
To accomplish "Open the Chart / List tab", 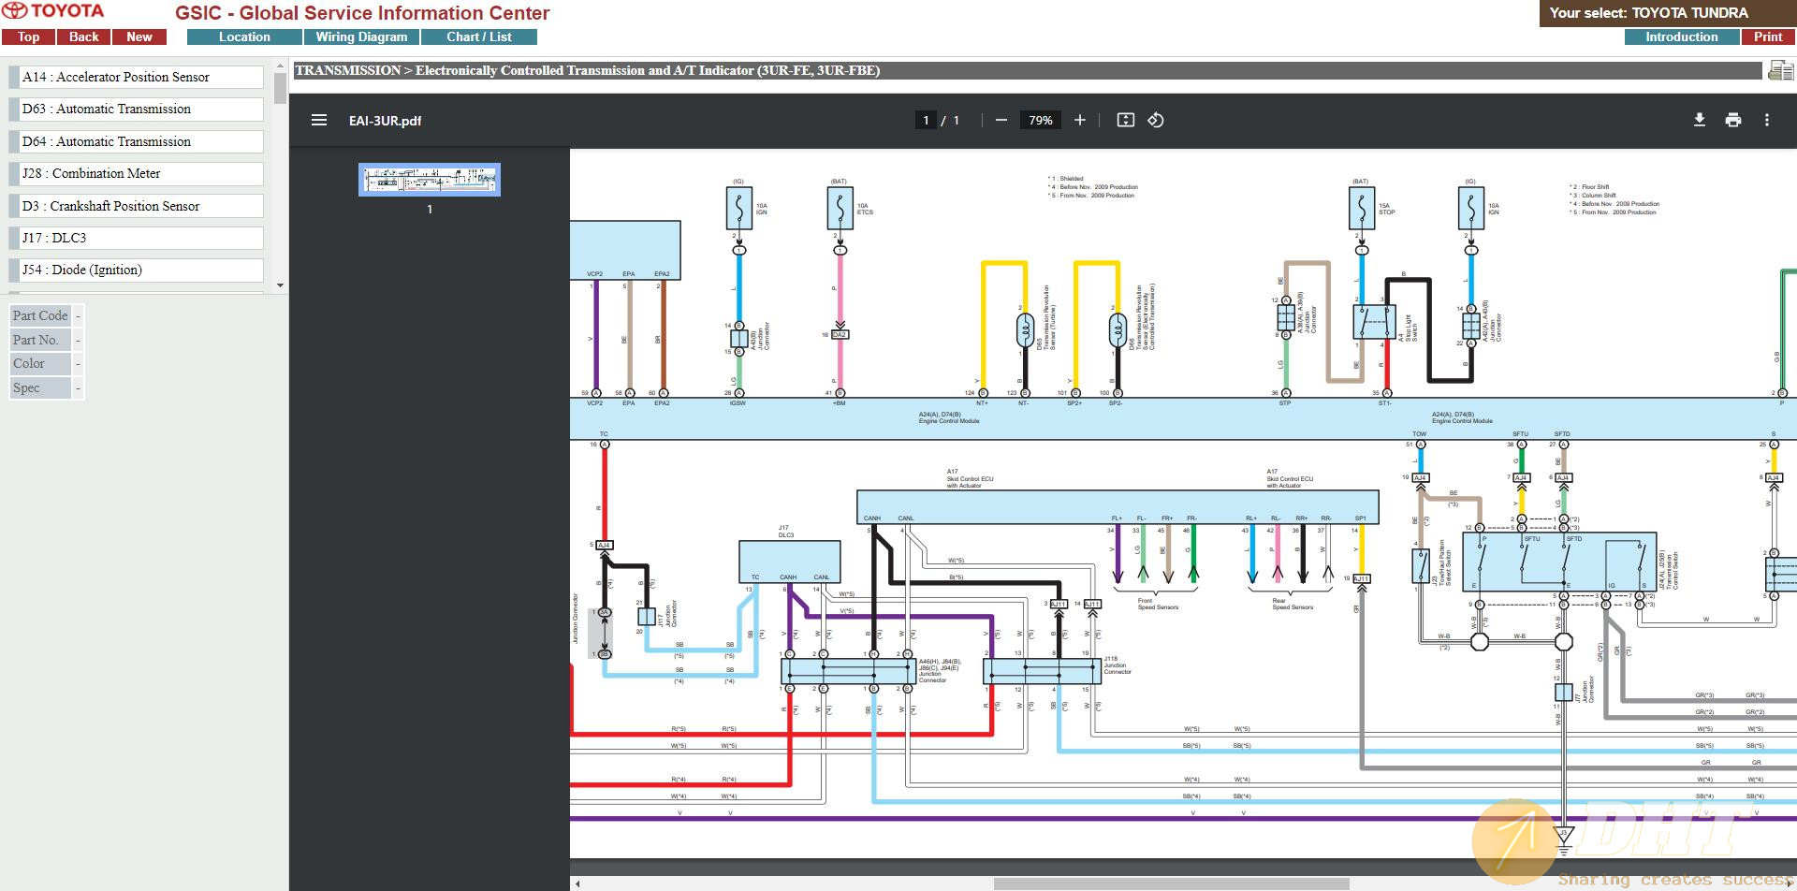I will 478,37.
